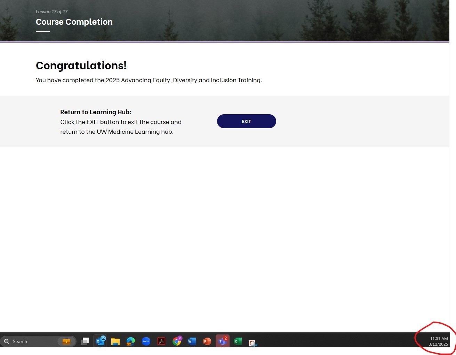The height and width of the screenshot is (355, 456).
Task: Click the magnifier icon in Search
Action: pos(7,341)
